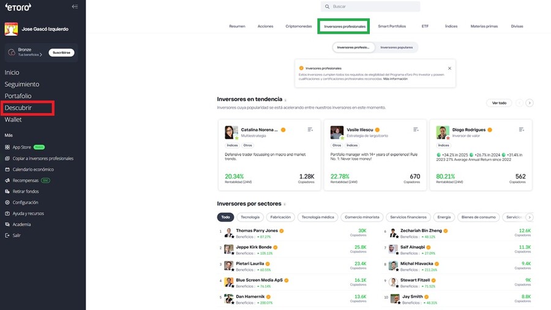The height and width of the screenshot is (310, 551).
Task: Switch to the Divisas tab
Action: tap(517, 26)
